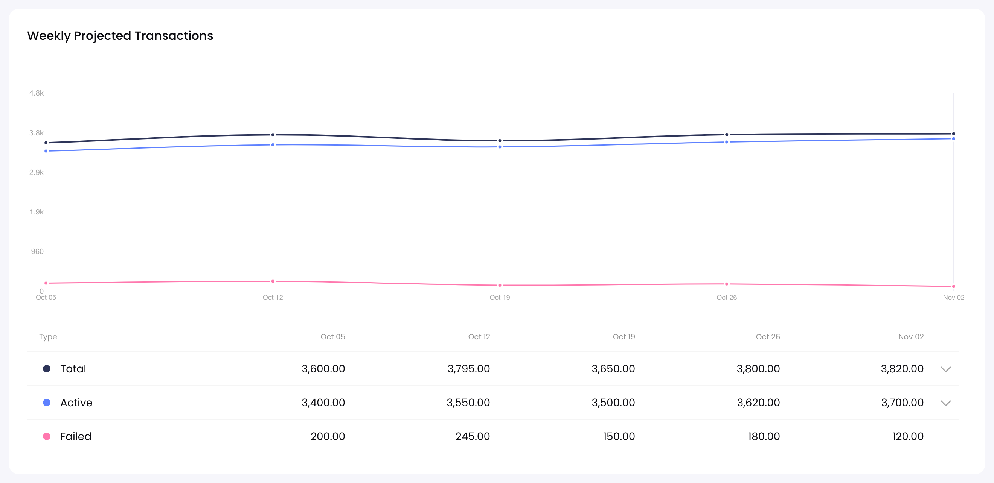Image resolution: width=994 pixels, height=483 pixels.
Task: Select the Active row label
Action: click(x=76, y=402)
